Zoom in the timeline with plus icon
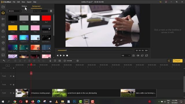Screen dimensions: 185x104 tap(77, 61)
